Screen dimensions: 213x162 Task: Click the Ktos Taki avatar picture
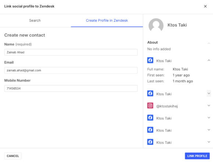pos(156,25)
